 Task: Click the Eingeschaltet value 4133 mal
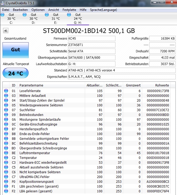(x=162, y=58)
